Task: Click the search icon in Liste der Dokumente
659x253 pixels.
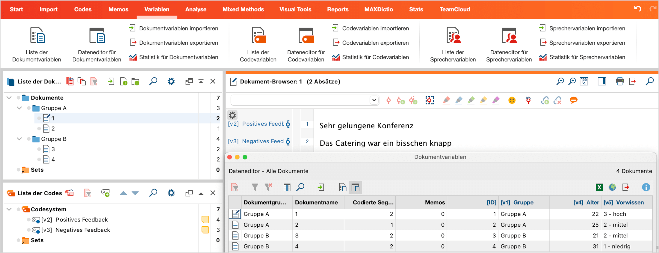Action: (153, 81)
